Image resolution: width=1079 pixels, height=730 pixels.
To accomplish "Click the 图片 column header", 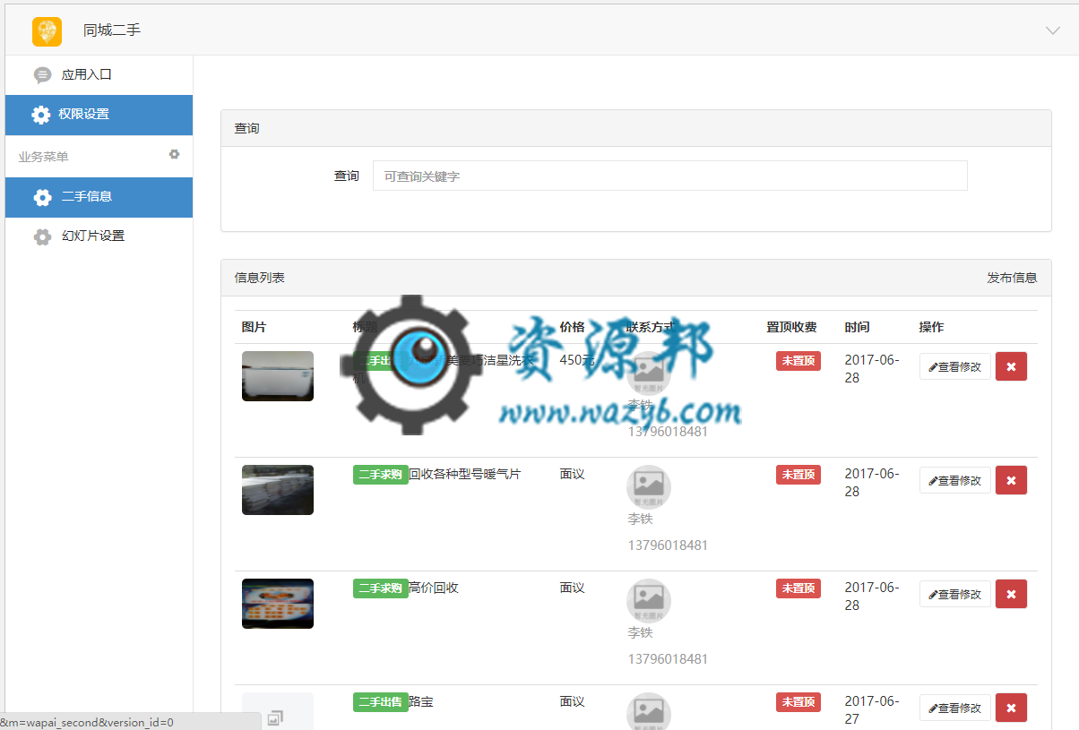I will (x=254, y=328).
